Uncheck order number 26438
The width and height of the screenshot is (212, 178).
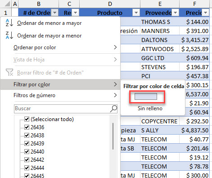(27, 136)
